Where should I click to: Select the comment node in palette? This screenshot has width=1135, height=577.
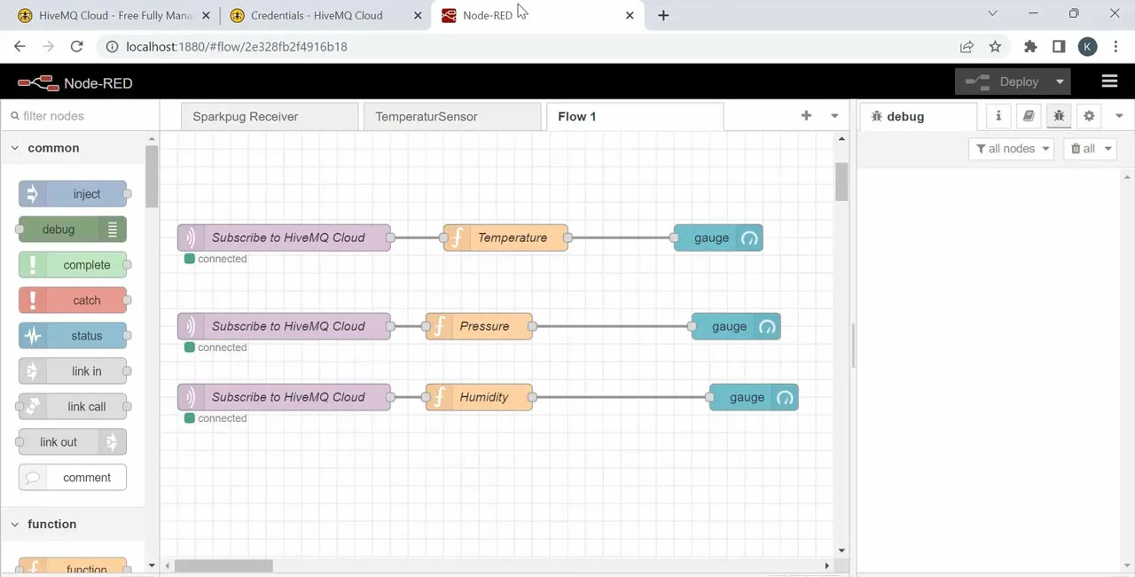73,478
